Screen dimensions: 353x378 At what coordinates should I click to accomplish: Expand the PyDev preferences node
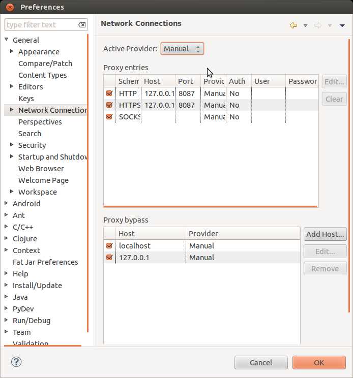coord(7,308)
